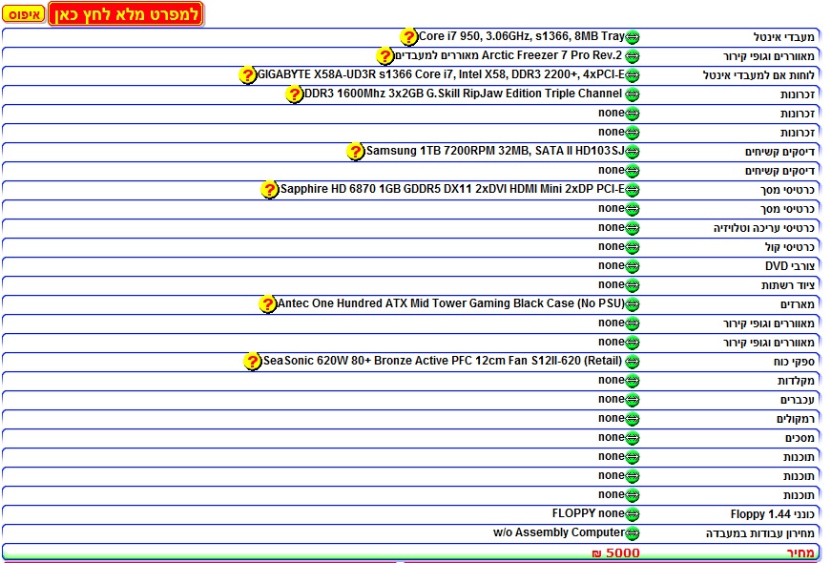Show info for G.Skill RipJaw DDR3 memory

295,94
